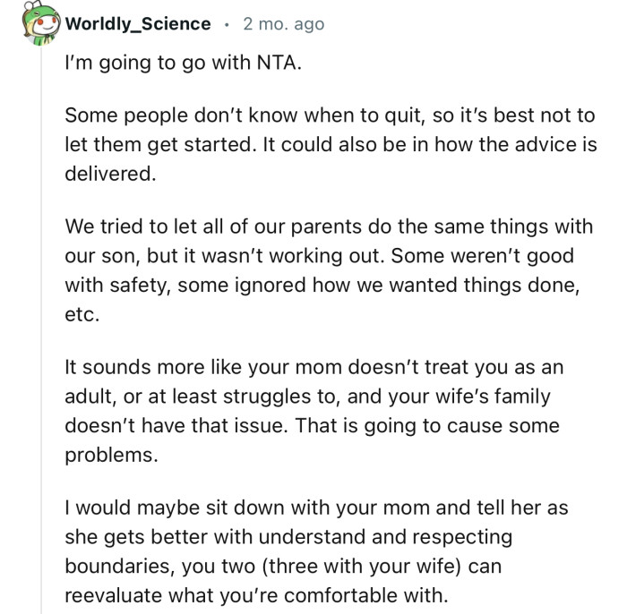Click the word 'delivered.' in the second paragraph
627x614 pixels.
(x=110, y=174)
